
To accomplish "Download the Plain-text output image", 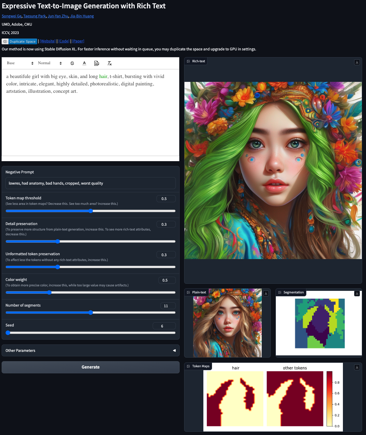I will tap(266, 293).
